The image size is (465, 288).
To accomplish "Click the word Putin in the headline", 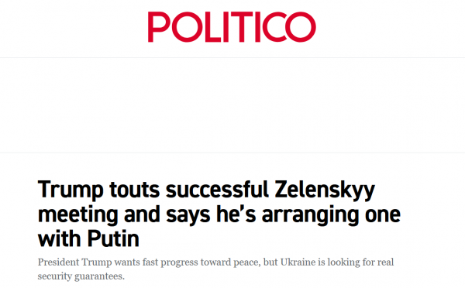I will click(113, 239).
